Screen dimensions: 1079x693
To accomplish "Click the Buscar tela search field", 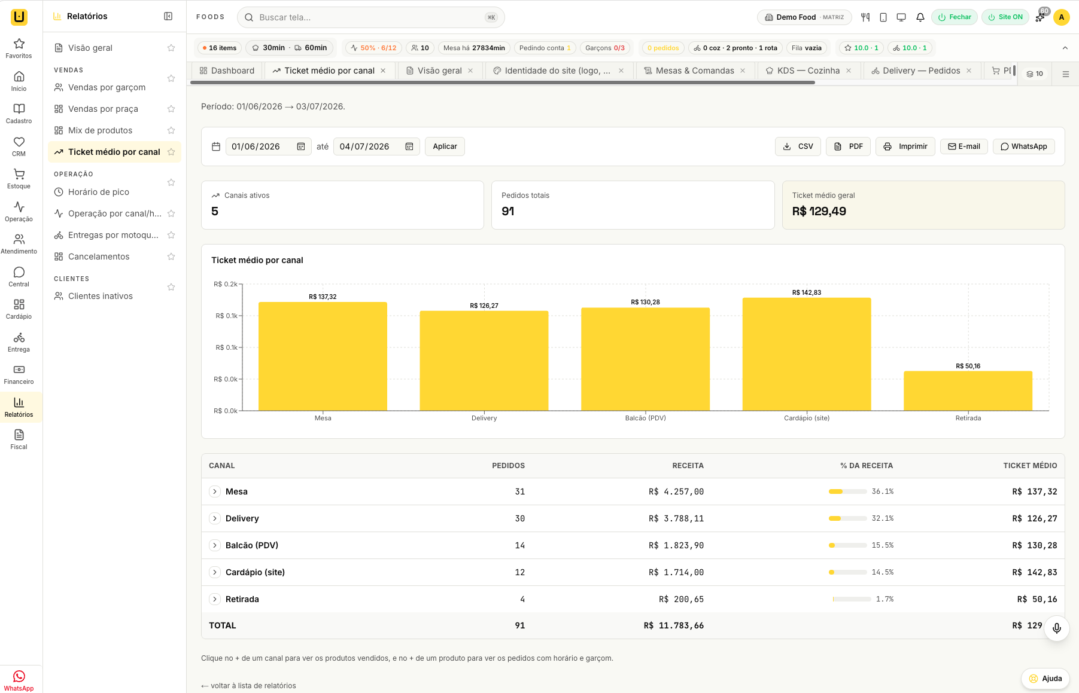I will (371, 17).
